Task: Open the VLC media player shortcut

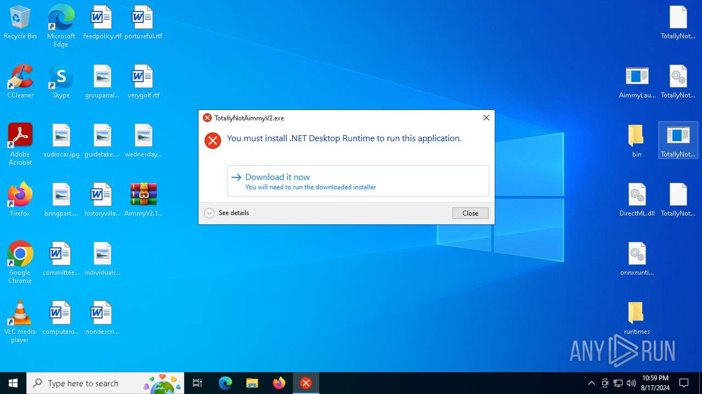Action: click(x=20, y=321)
